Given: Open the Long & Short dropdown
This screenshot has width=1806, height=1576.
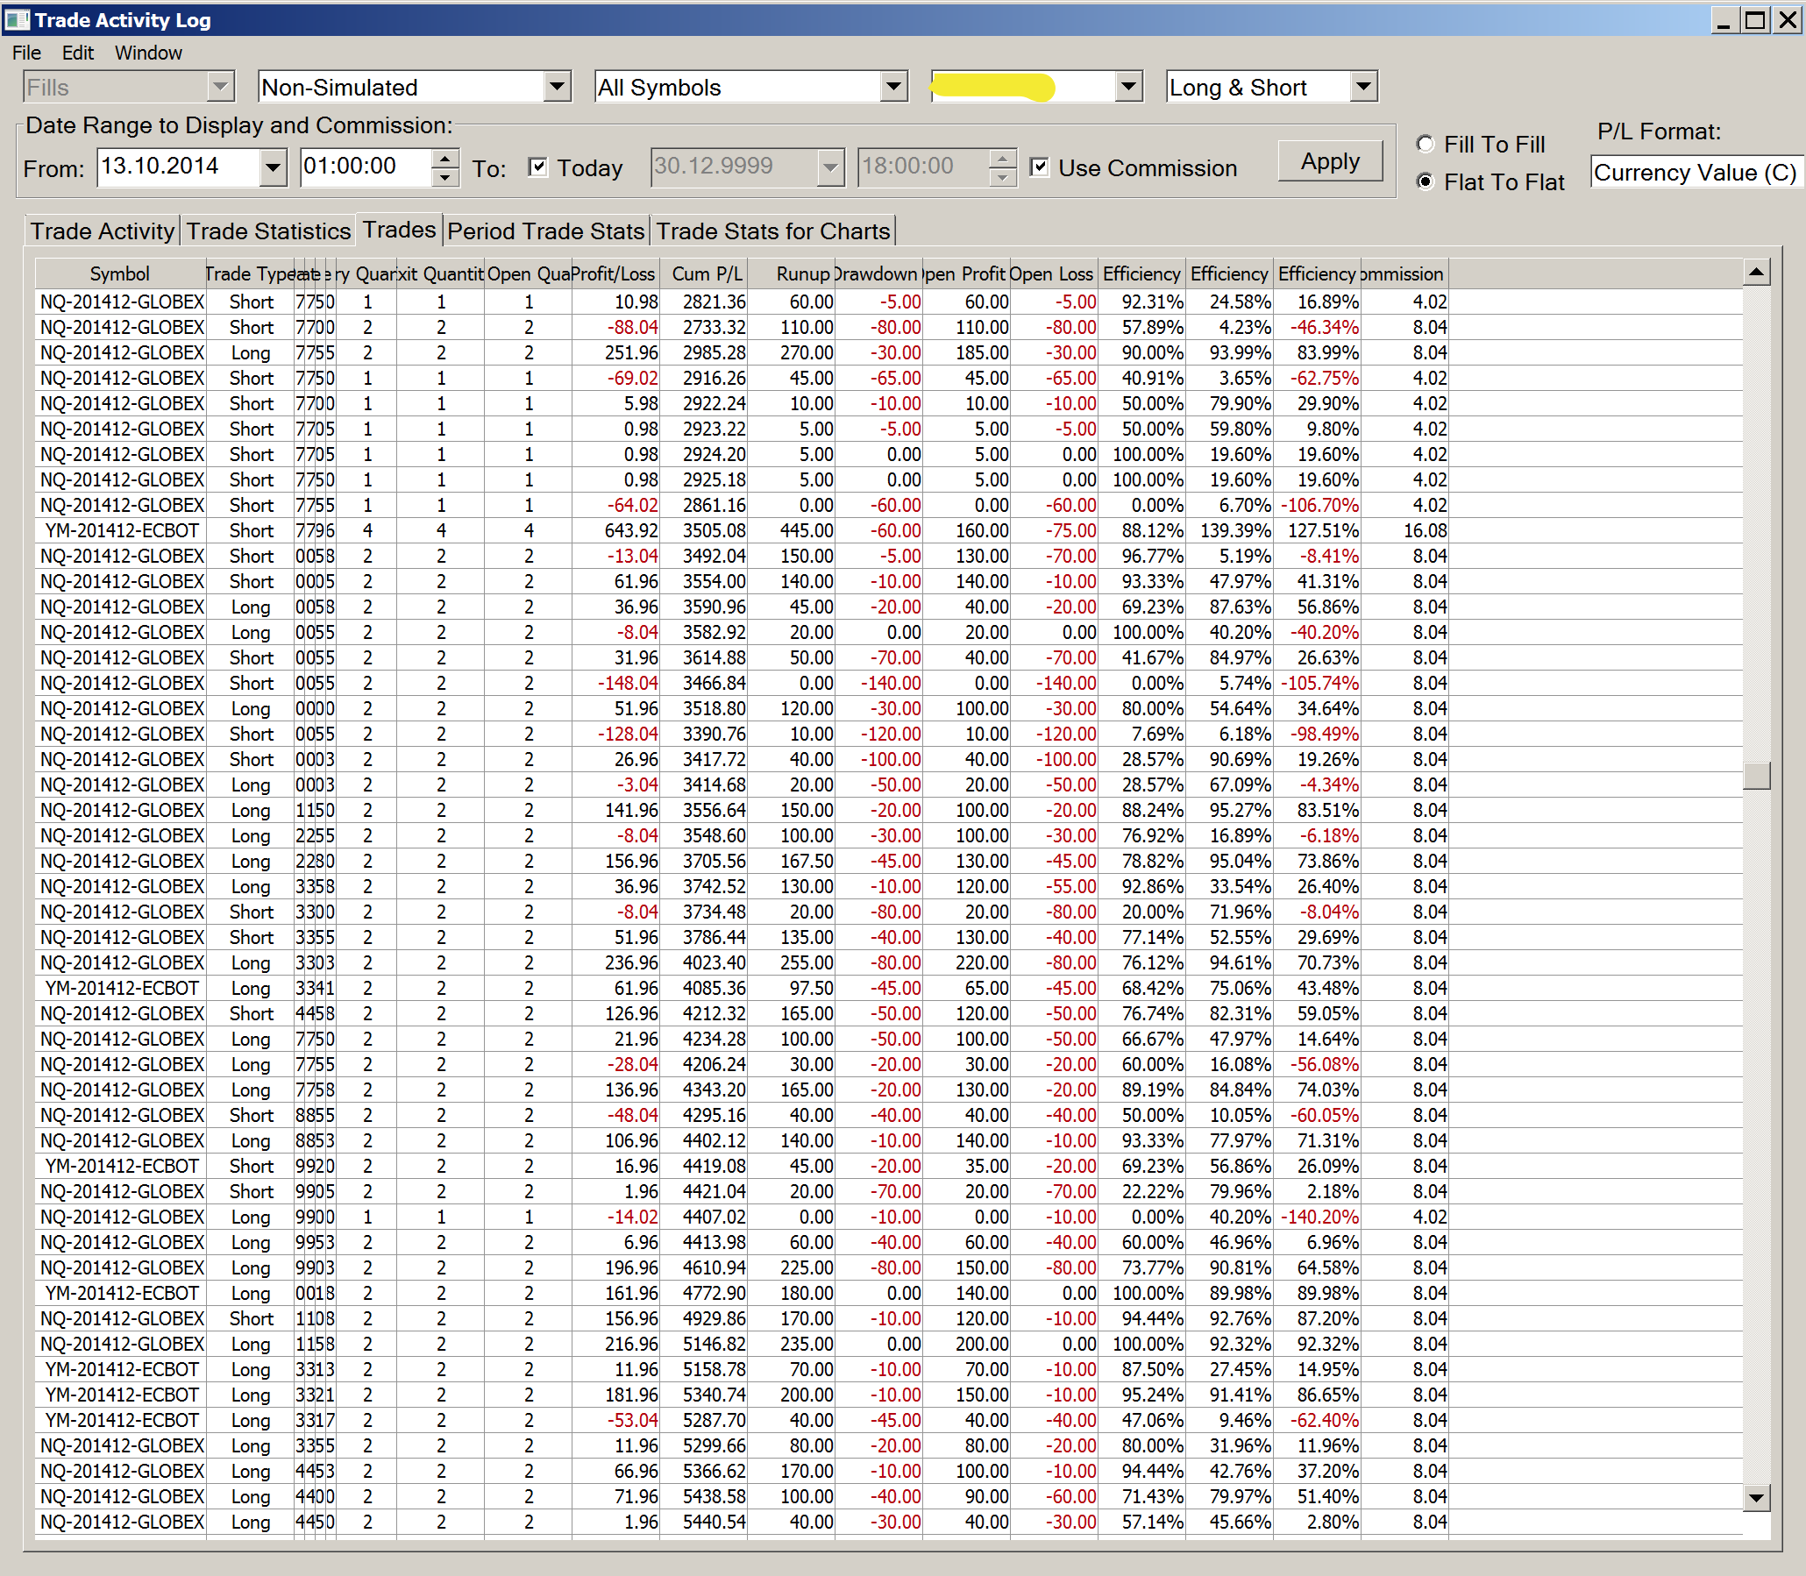Looking at the screenshot, I should tap(1362, 87).
